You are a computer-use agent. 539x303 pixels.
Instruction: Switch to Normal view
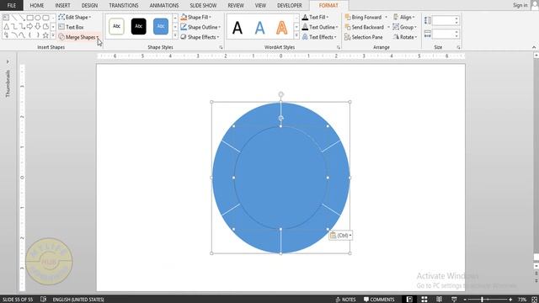pos(409,300)
